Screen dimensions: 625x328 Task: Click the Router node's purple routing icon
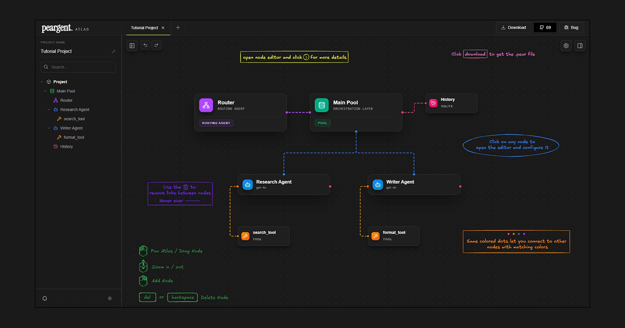pos(206,105)
